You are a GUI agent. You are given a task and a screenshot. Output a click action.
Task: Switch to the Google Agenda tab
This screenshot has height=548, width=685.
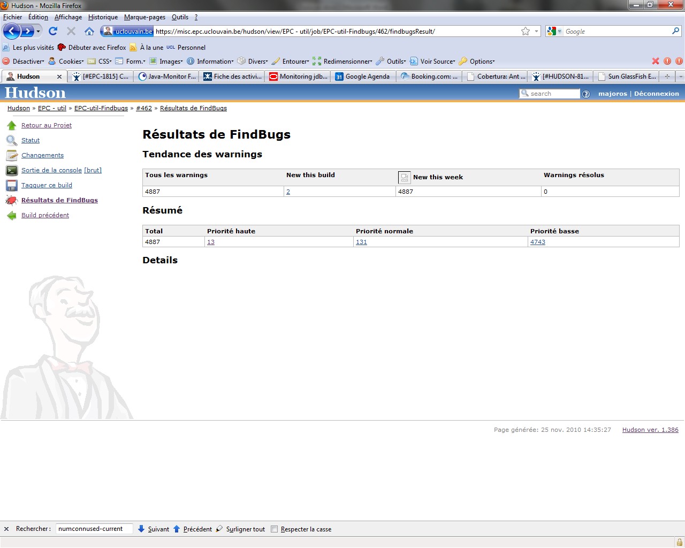point(363,77)
